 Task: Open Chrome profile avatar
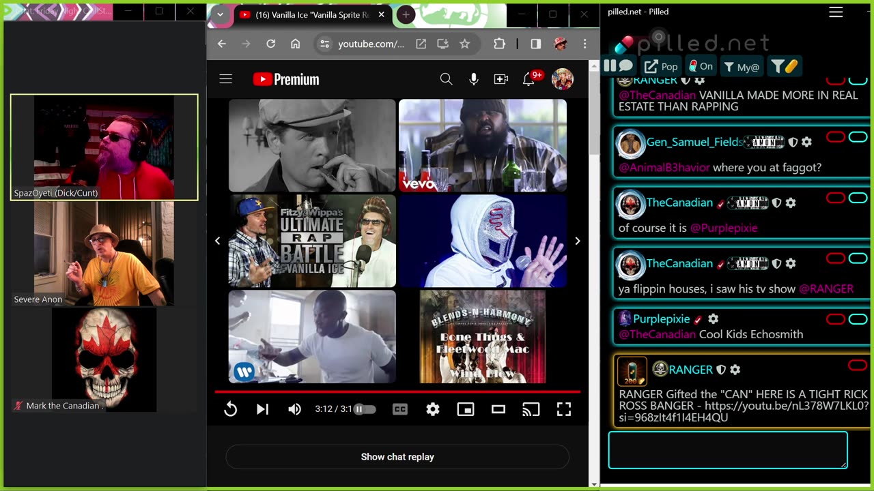tap(561, 44)
